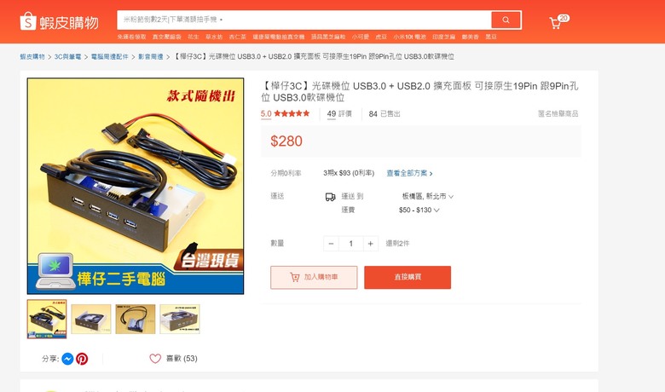Click the Shopee logo to go home
The width and height of the screenshot is (665, 392).
click(x=59, y=21)
